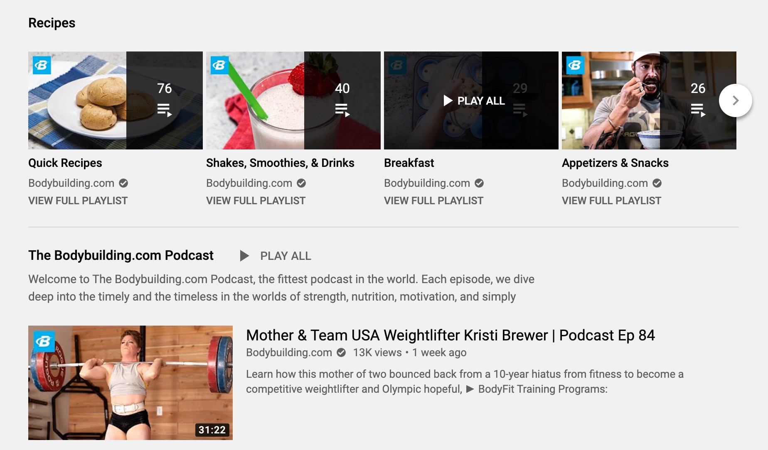Image resolution: width=768 pixels, height=450 pixels.
Task: Open the Appetizers & Snacks thumbnail
Action: [649, 100]
